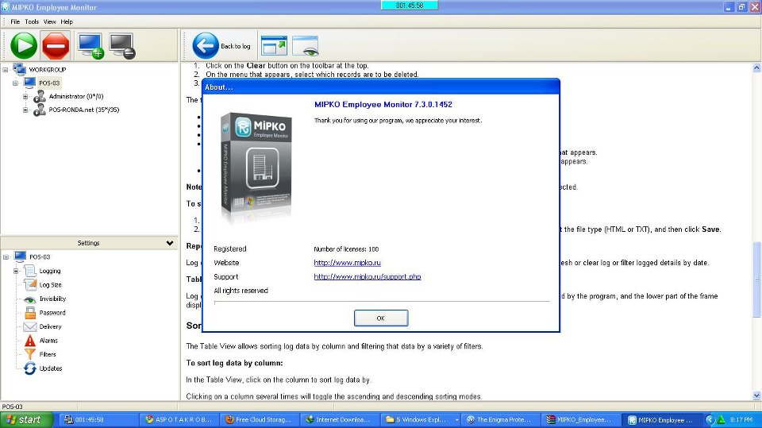Click the Windows Start button
The height and width of the screenshot is (428, 762).
(x=26, y=420)
